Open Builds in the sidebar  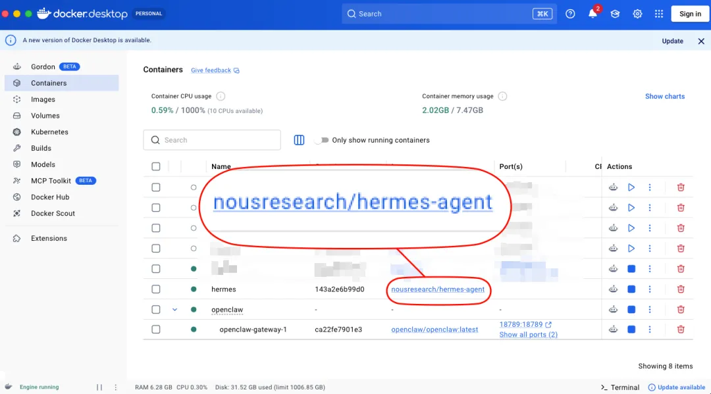[62, 148]
